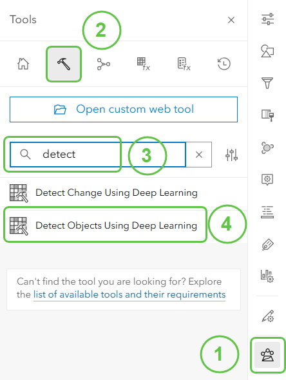Open the Raster Function Templates tab
Image resolution: width=286 pixels, height=380 pixels.
(x=184, y=64)
